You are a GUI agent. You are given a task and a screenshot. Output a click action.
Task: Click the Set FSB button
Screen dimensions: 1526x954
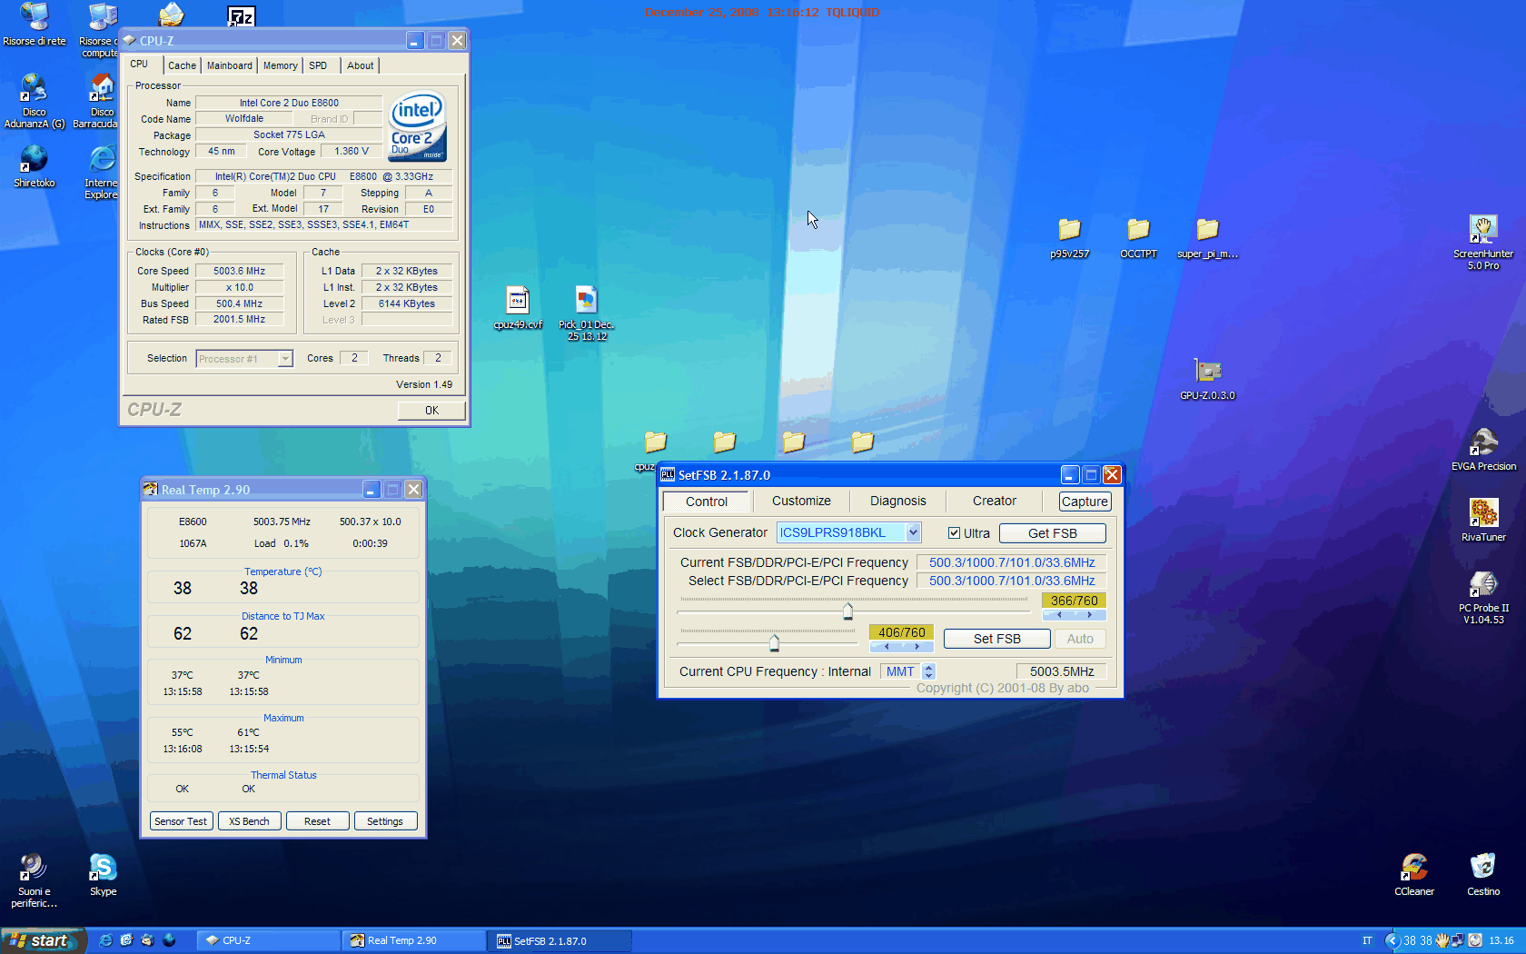click(996, 639)
